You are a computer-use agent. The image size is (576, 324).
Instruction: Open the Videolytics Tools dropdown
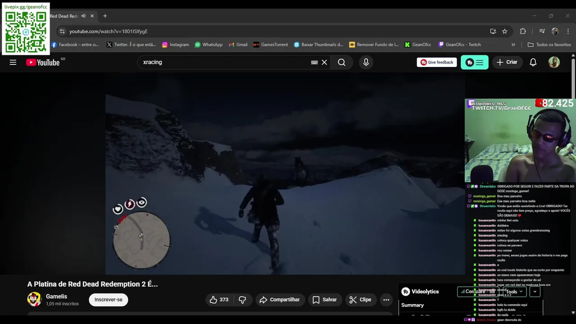[514, 292]
